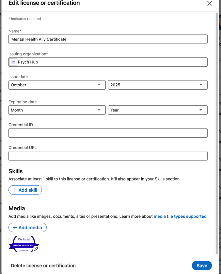Viewport: 221px width, 274px height.
Task: Click the dialog's vertical scrollbar
Action: [x=217, y=131]
